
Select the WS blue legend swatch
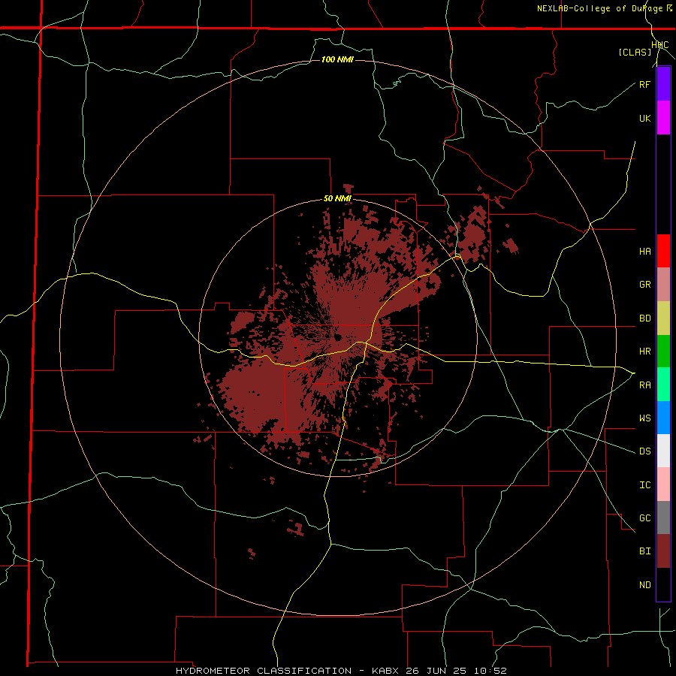(663, 418)
